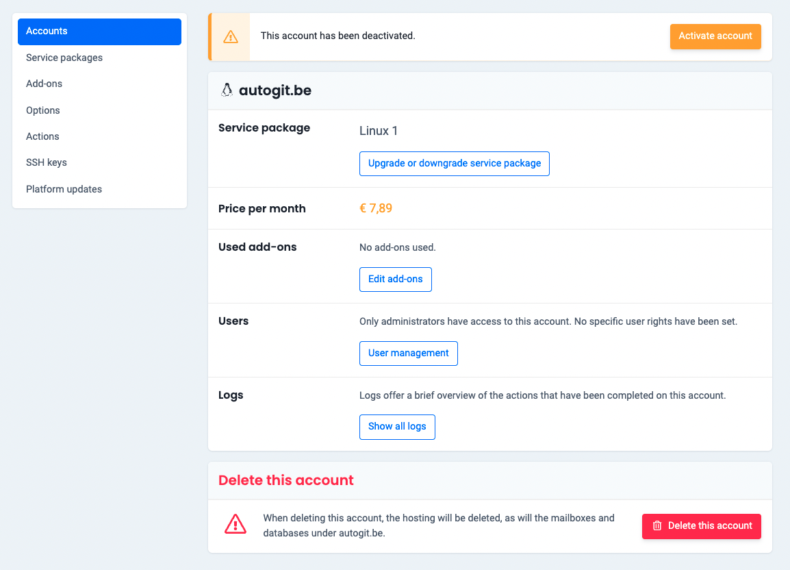Click the trash icon on delete button
Viewport: 790px width, 570px height.
tap(657, 526)
